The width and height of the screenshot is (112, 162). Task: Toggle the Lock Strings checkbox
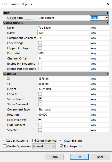pyautogui.click(x=40, y=43)
